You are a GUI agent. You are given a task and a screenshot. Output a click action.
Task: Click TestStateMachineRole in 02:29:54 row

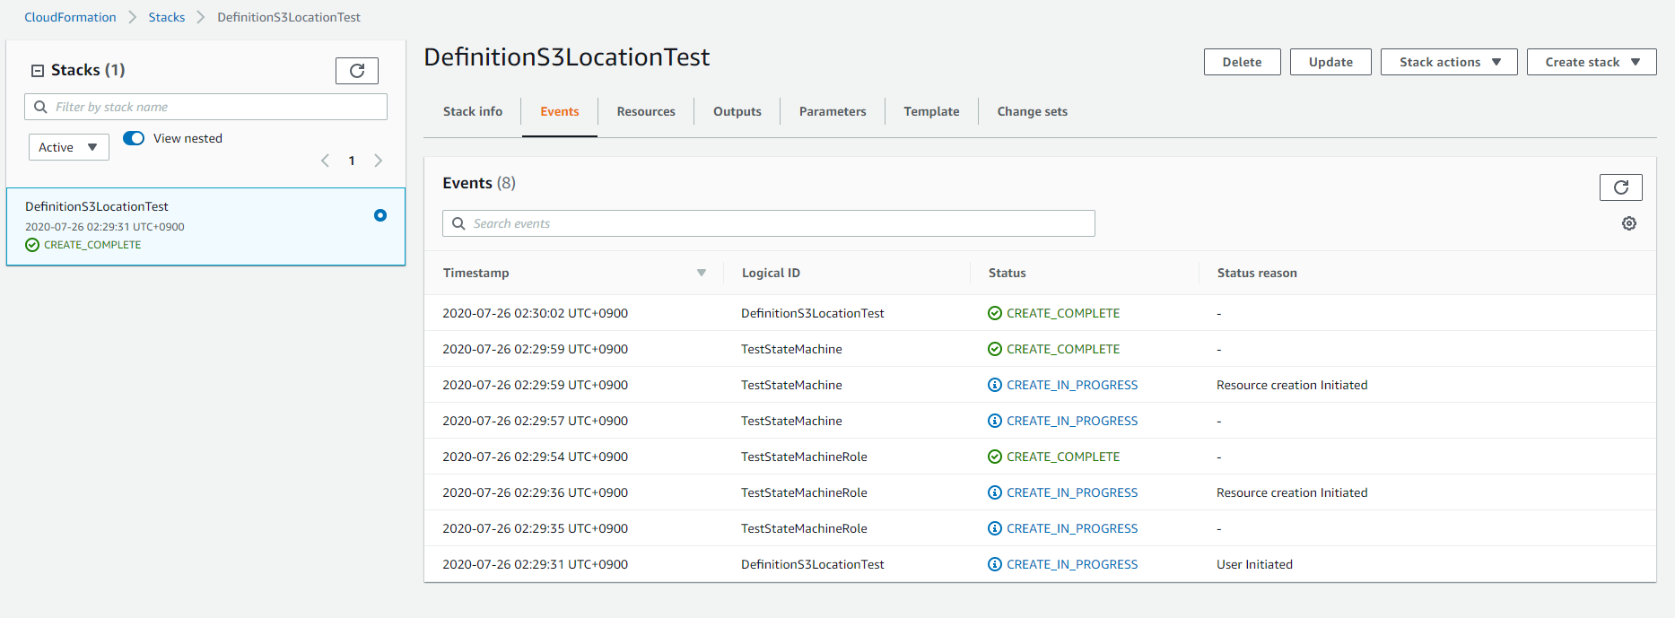804,457
